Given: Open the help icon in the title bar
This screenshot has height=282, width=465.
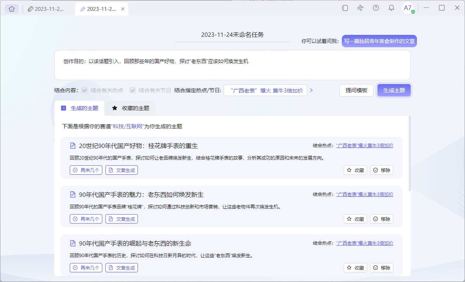Looking at the screenshot, I should [x=375, y=8].
